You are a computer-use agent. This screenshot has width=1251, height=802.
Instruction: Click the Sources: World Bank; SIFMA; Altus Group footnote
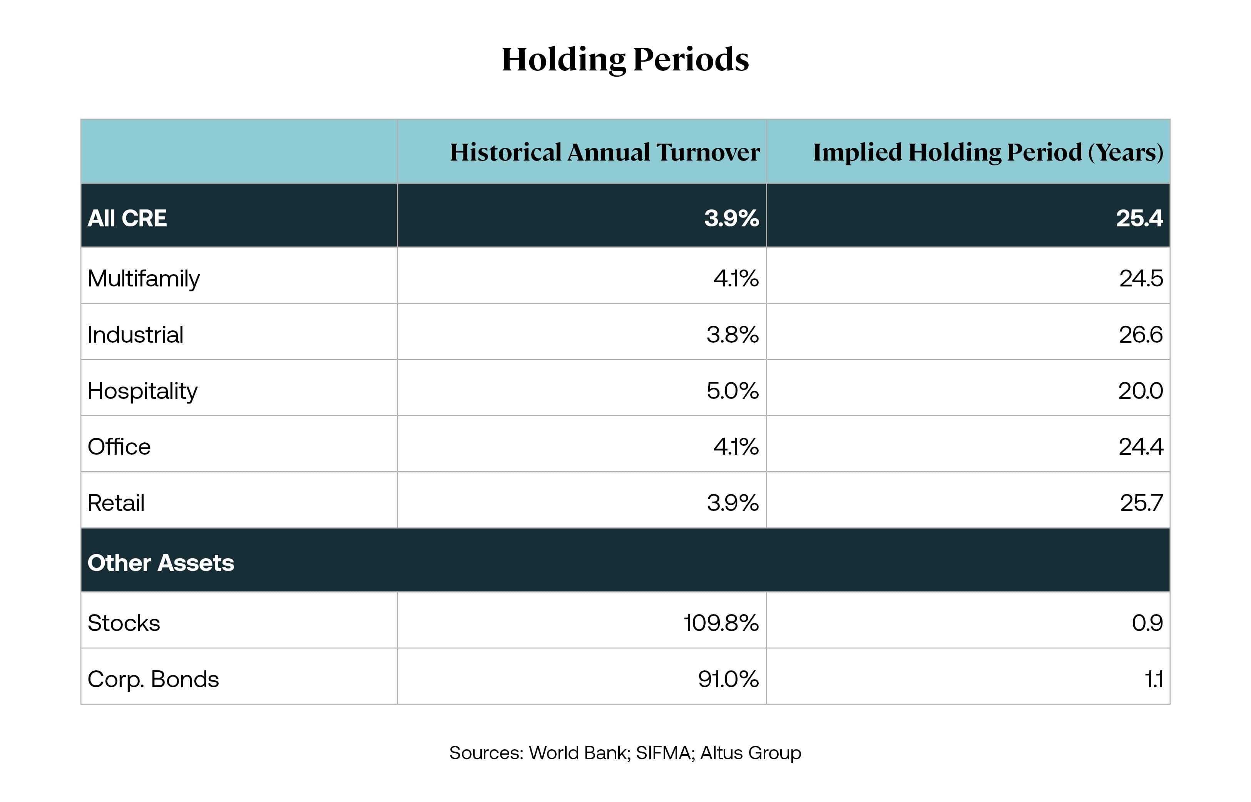pyautogui.click(x=625, y=753)
